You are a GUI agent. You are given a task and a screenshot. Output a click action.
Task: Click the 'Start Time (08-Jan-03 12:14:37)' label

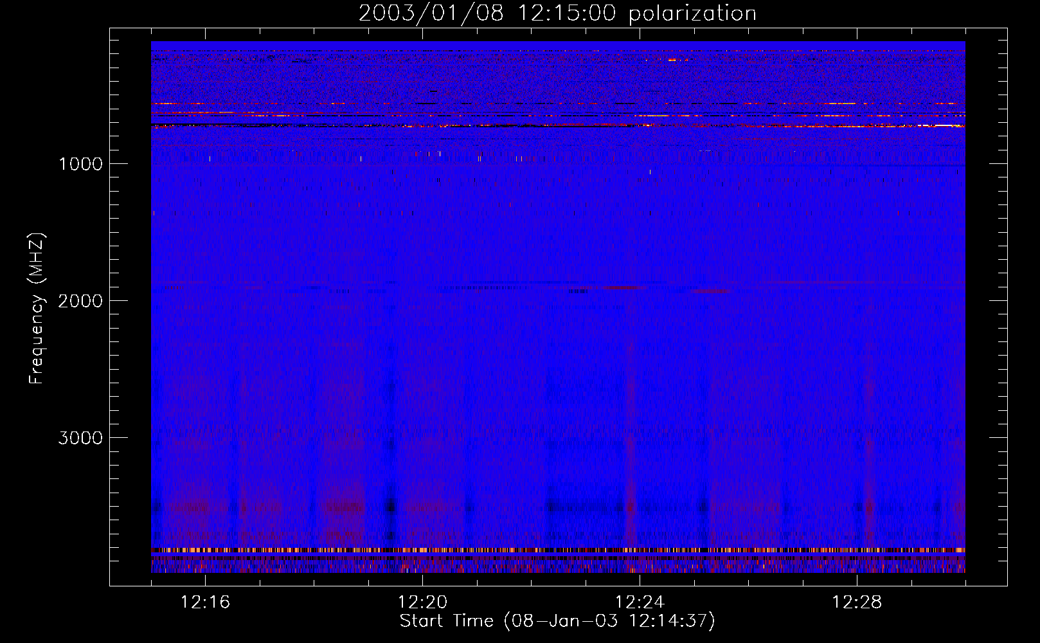[557, 621]
